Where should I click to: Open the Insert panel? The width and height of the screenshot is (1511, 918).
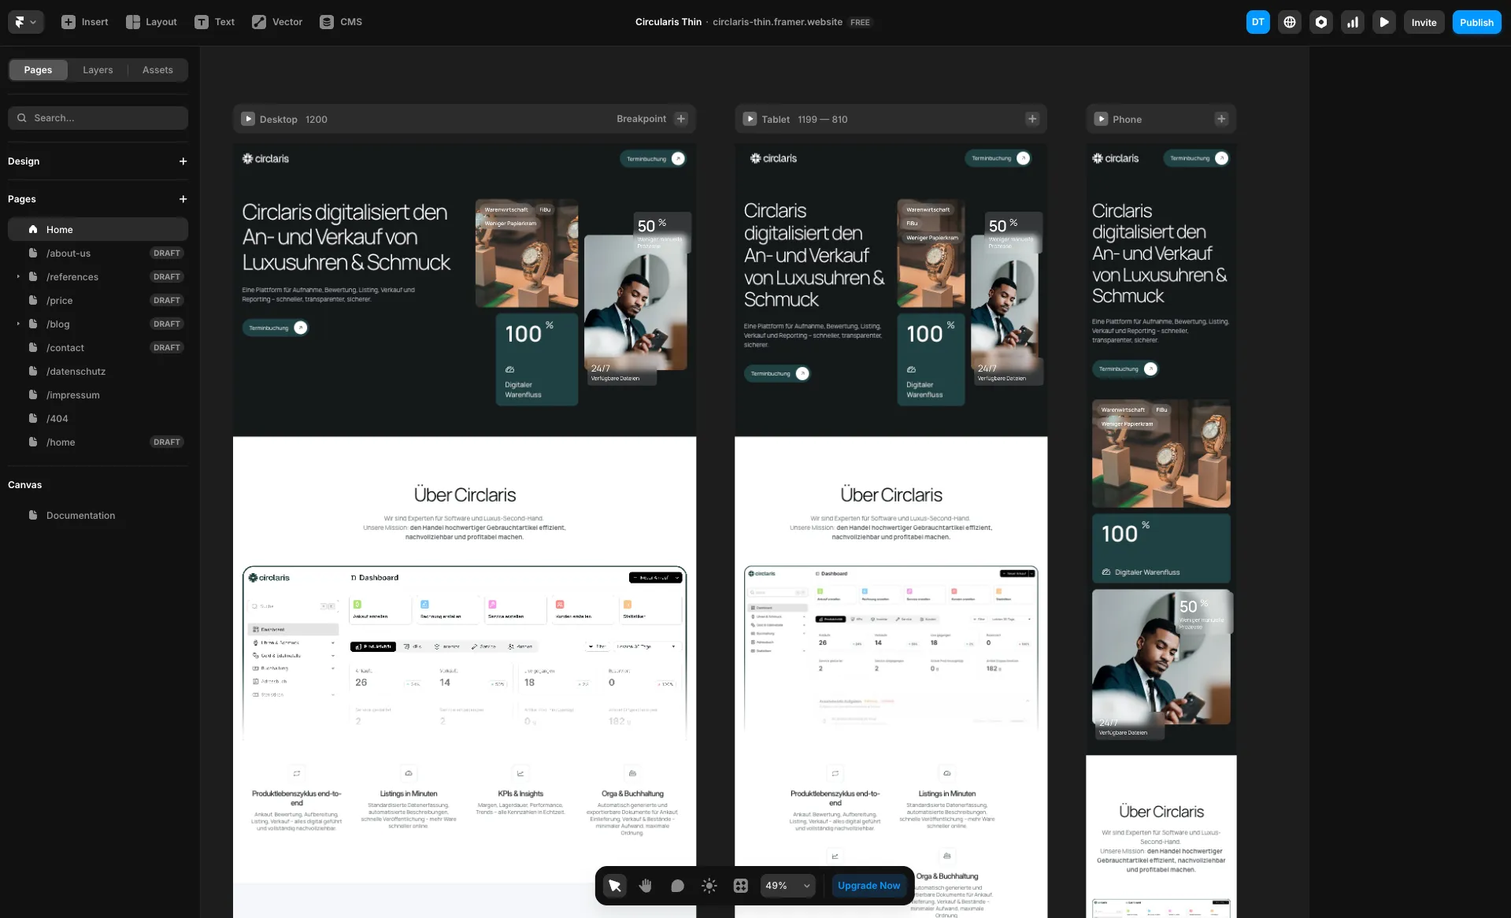point(84,21)
